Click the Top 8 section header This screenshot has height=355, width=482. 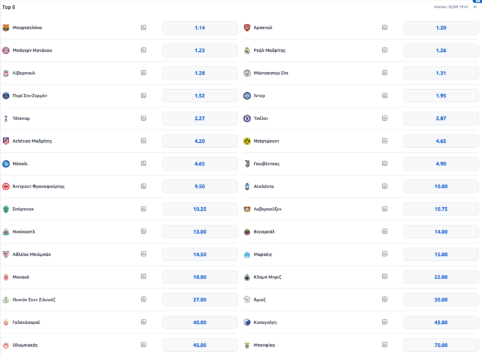(9, 7)
